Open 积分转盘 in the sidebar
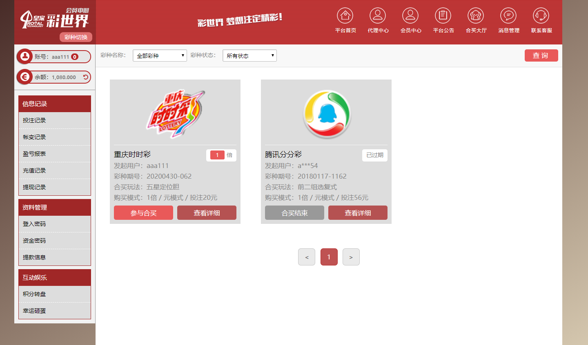 pyautogui.click(x=34, y=294)
